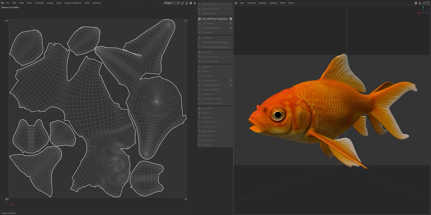Open the Textures menu

coord(97,3)
